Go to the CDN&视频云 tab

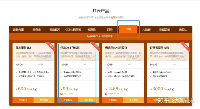[x=73, y=30]
